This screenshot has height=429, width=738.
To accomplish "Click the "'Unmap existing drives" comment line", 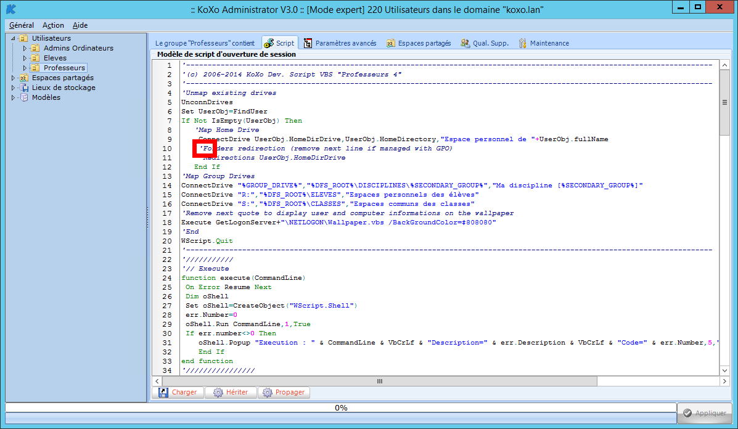I will tap(229, 92).
